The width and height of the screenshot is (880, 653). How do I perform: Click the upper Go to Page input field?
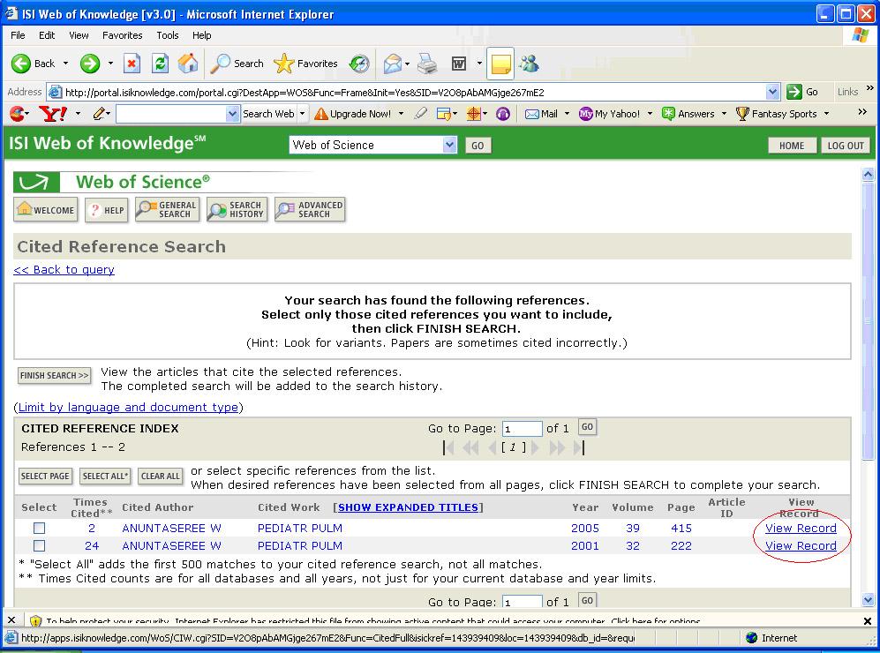(522, 429)
